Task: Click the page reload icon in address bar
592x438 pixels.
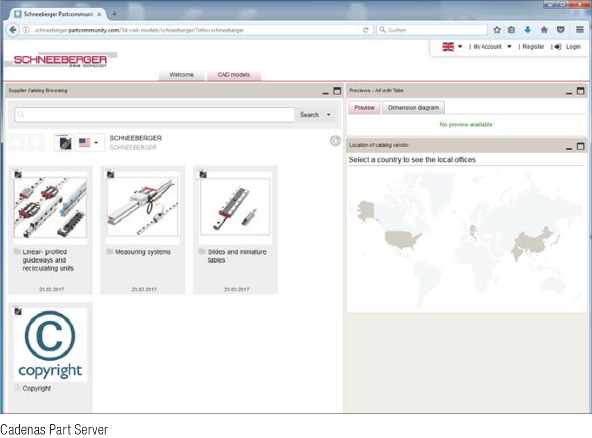Action: [366, 30]
